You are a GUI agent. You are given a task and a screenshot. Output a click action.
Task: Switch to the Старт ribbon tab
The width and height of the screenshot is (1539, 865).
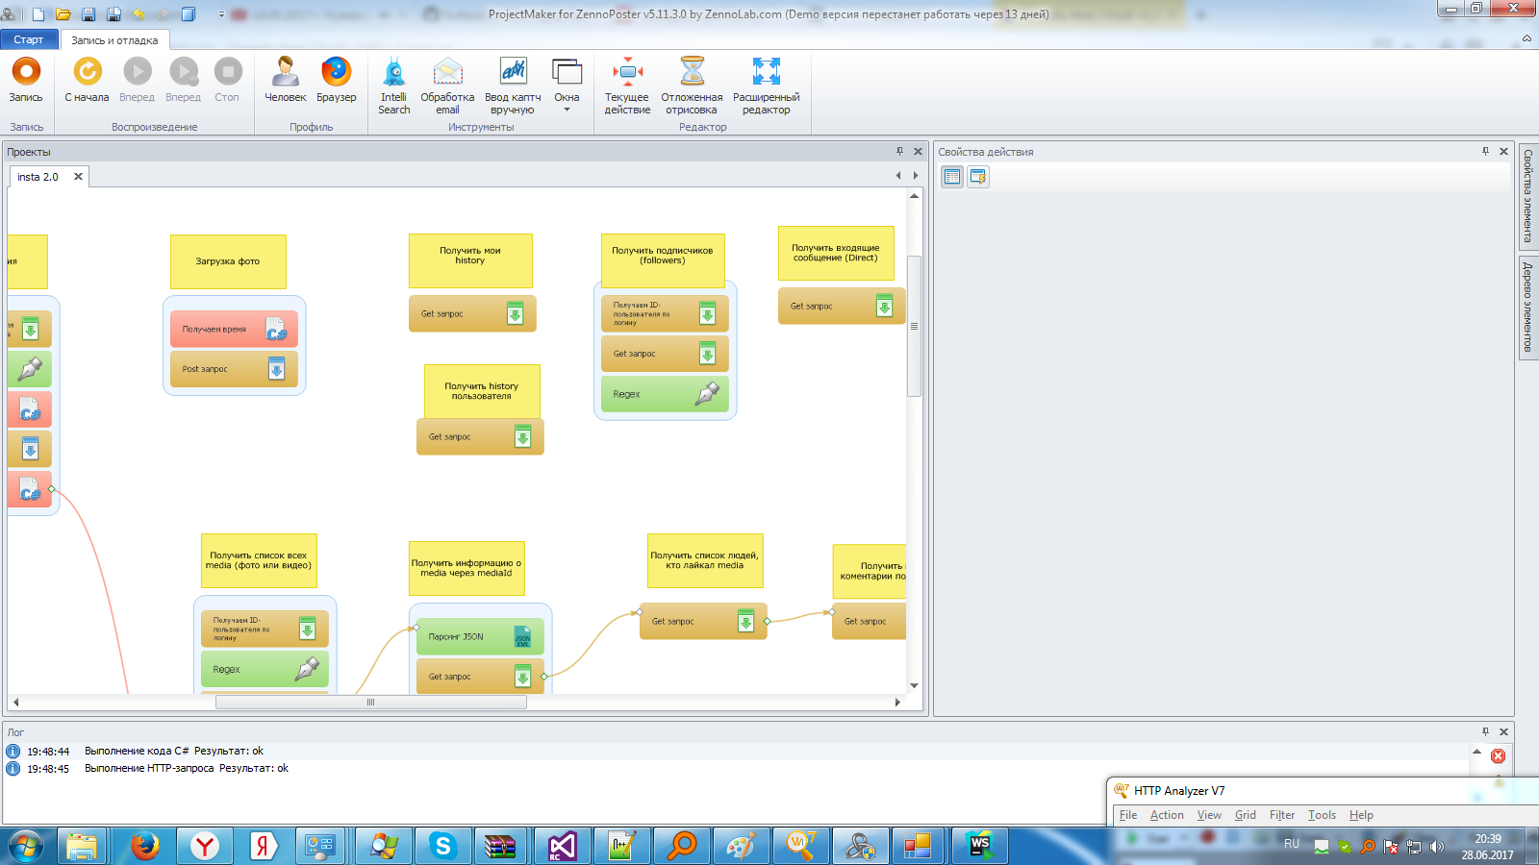[x=29, y=39]
